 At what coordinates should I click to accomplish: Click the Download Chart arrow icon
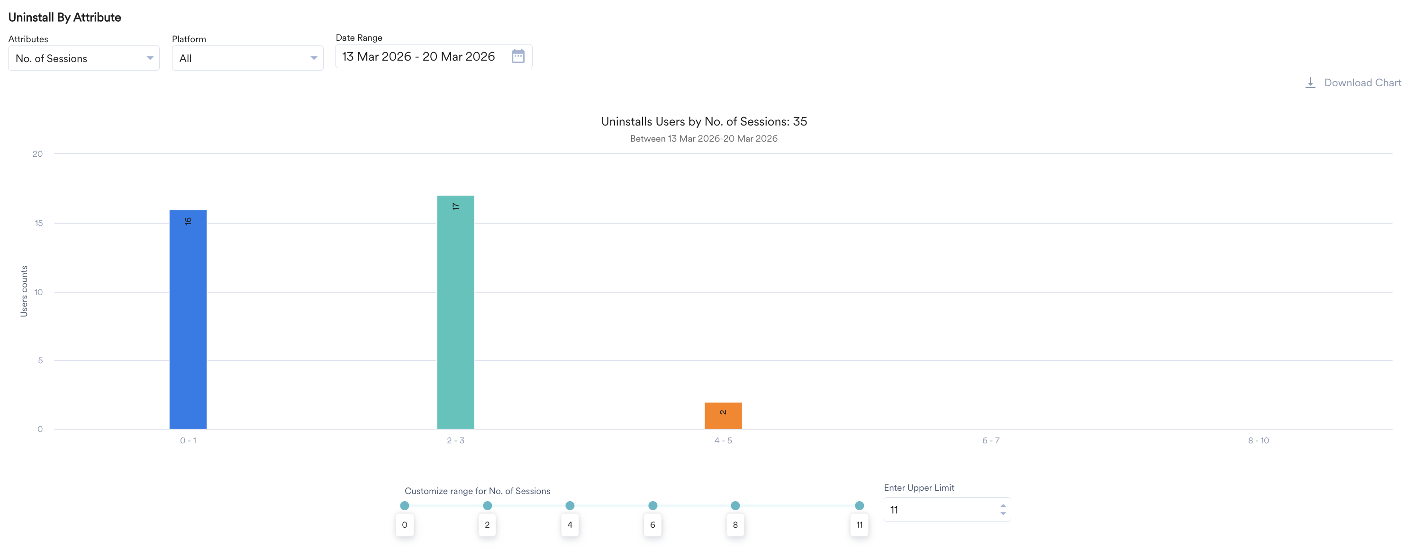pyautogui.click(x=1310, y=82)
